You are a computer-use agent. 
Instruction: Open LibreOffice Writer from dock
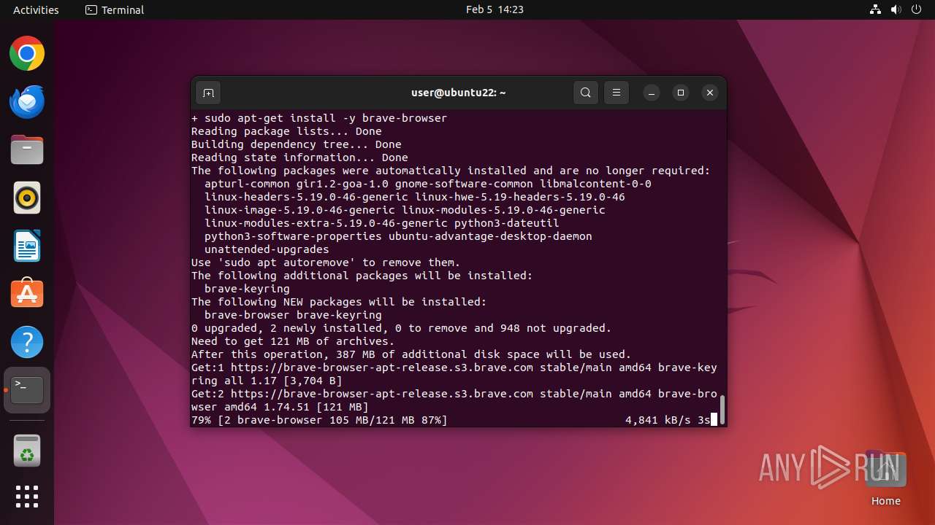tap(27, 246)
